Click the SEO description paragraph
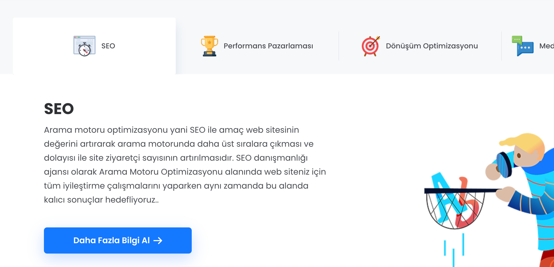Image resolution: width=554 pixels, height=267 pixels. (x=185, y=165)
